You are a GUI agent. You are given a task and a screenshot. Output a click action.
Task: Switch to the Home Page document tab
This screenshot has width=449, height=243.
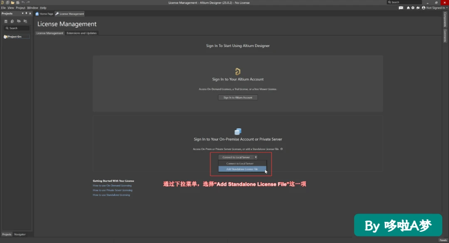[44, 14]
